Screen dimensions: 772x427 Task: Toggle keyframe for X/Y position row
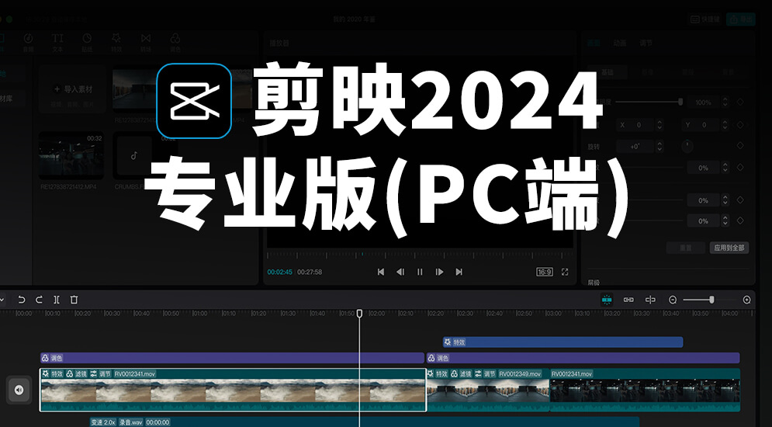[740, 124]
